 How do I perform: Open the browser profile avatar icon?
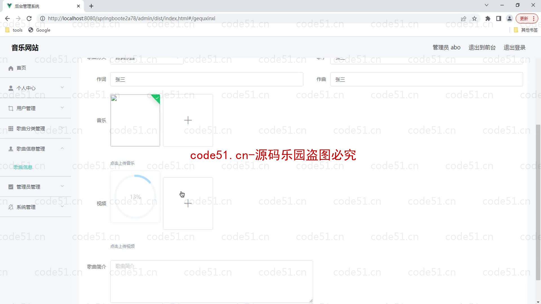tap(509, 19)
